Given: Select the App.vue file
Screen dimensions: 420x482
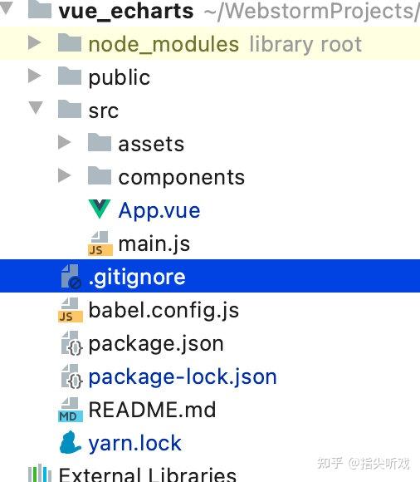Looking at the screenshot, I should [x=159, y=210].
